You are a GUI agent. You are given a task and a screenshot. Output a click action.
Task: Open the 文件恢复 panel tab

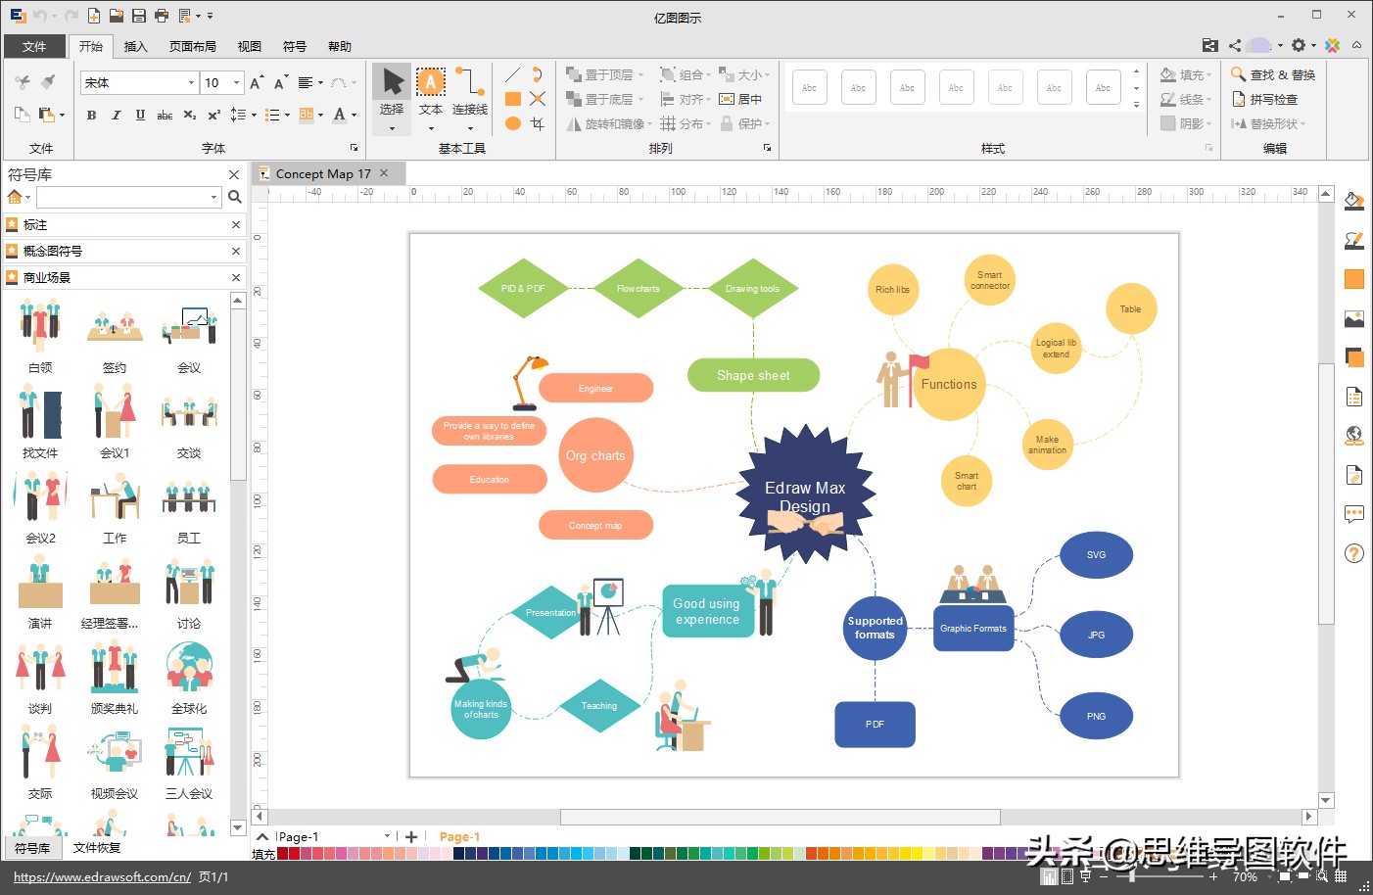click(x=97, y=848)
